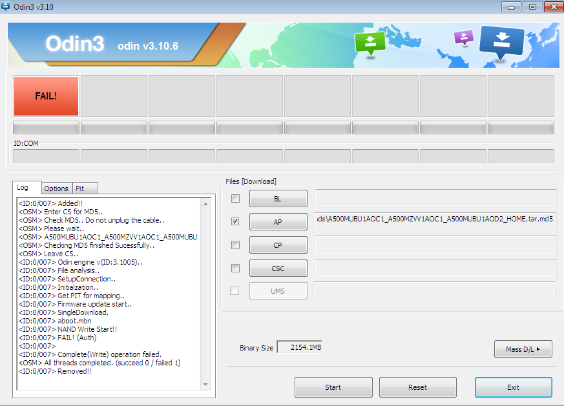Image resolution: width=564 pixels, height=406 pixels.
Task: Close the Odin3 window
Action: 554,7
